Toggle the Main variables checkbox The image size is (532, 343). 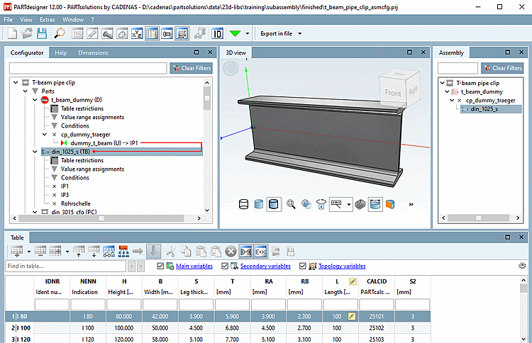tap(160, 266)
